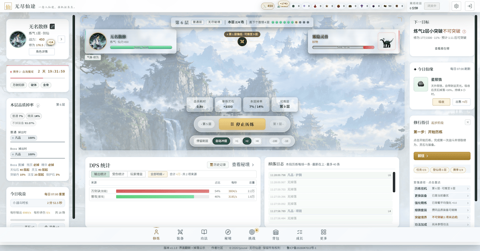Open the 秘境 compass tab

(x=228, y=235)
